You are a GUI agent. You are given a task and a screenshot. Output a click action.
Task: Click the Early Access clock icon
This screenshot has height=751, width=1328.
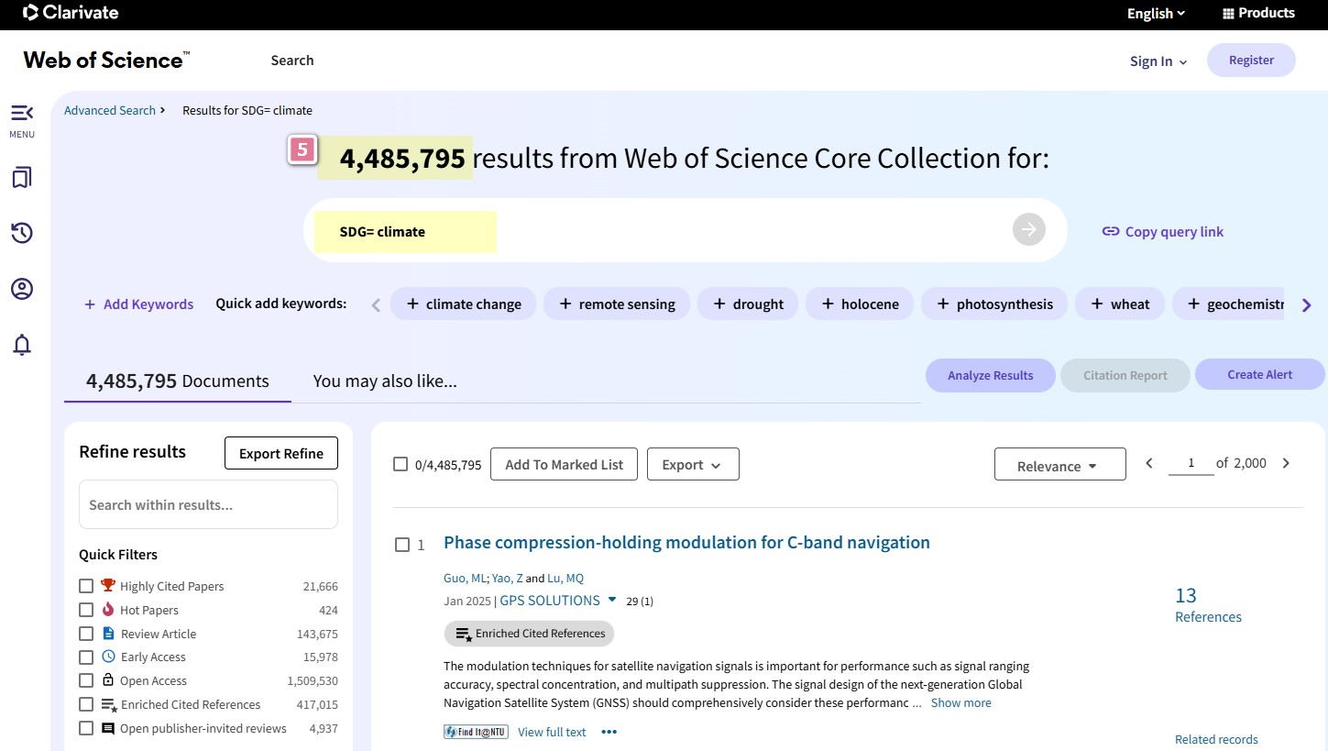108,657
